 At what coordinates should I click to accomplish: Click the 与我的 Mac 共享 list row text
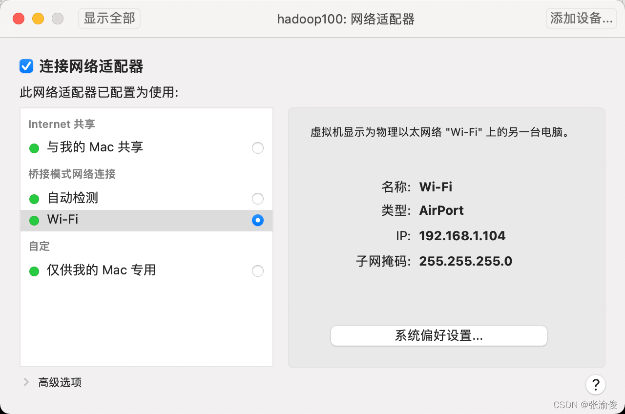tap(95, 147)
